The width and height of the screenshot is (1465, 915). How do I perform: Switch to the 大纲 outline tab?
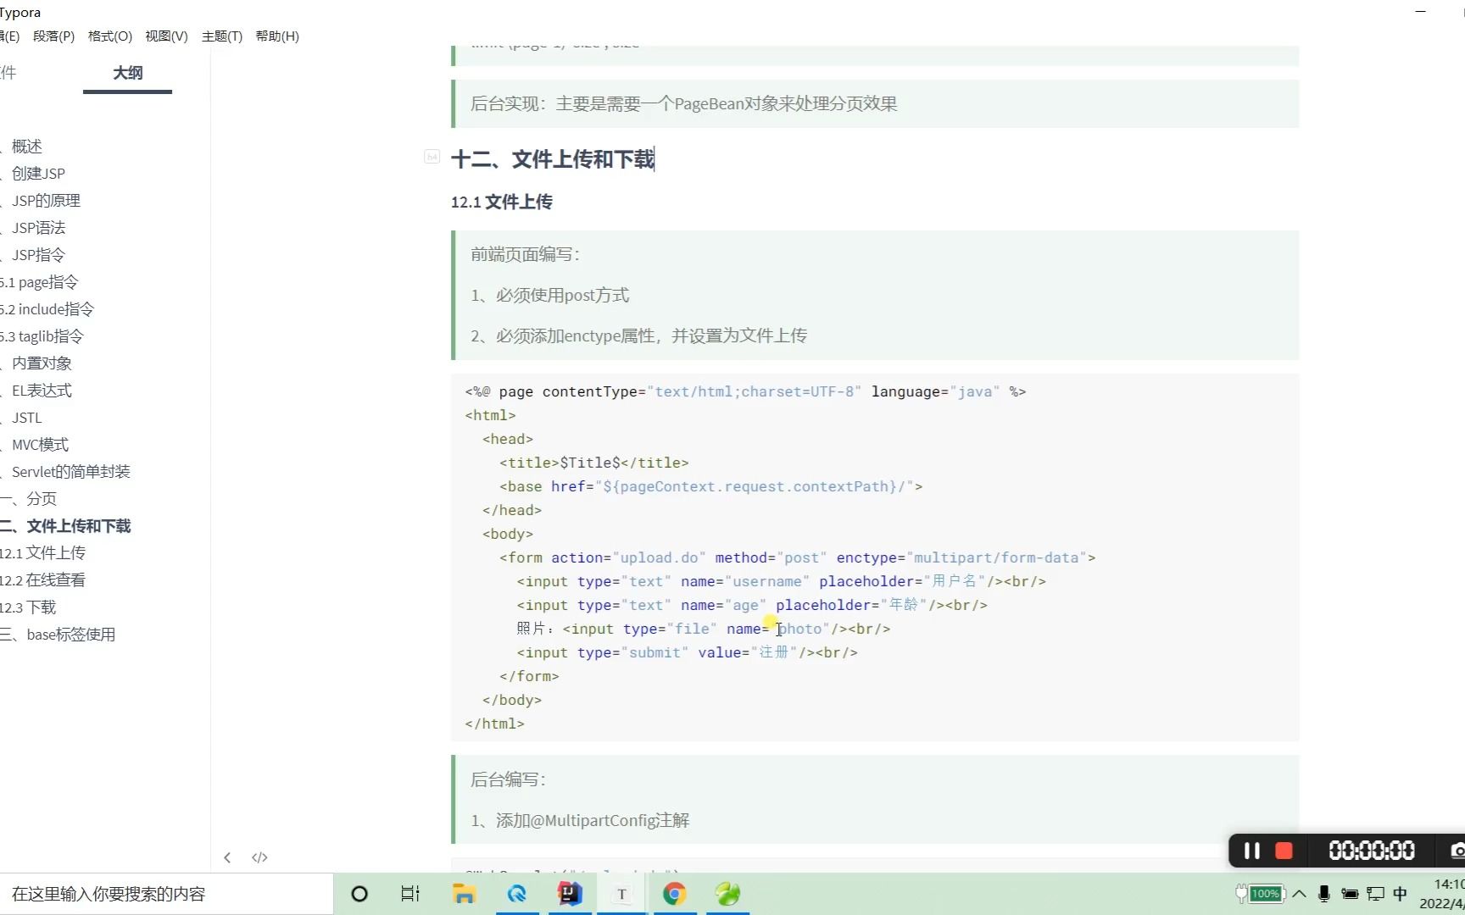point(127,74)
